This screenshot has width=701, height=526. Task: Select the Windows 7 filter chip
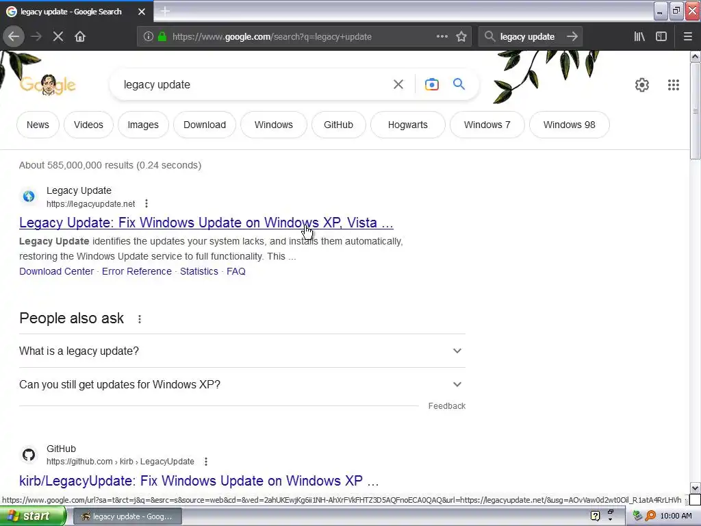[487, 125]
